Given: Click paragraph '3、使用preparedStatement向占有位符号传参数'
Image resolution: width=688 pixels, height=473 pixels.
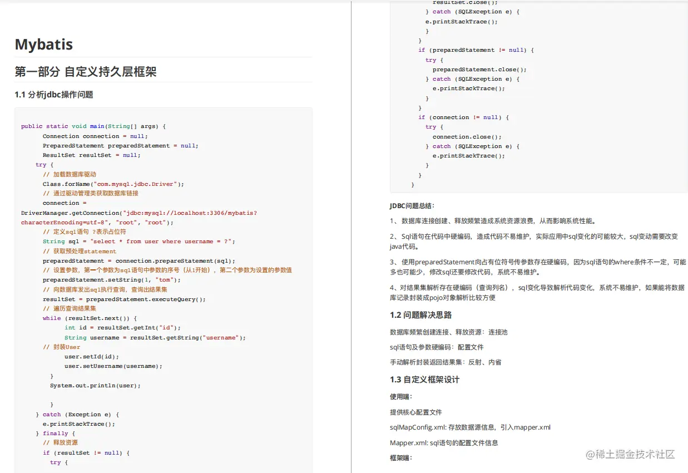Looking at the screenshot, I should [538, 267].
